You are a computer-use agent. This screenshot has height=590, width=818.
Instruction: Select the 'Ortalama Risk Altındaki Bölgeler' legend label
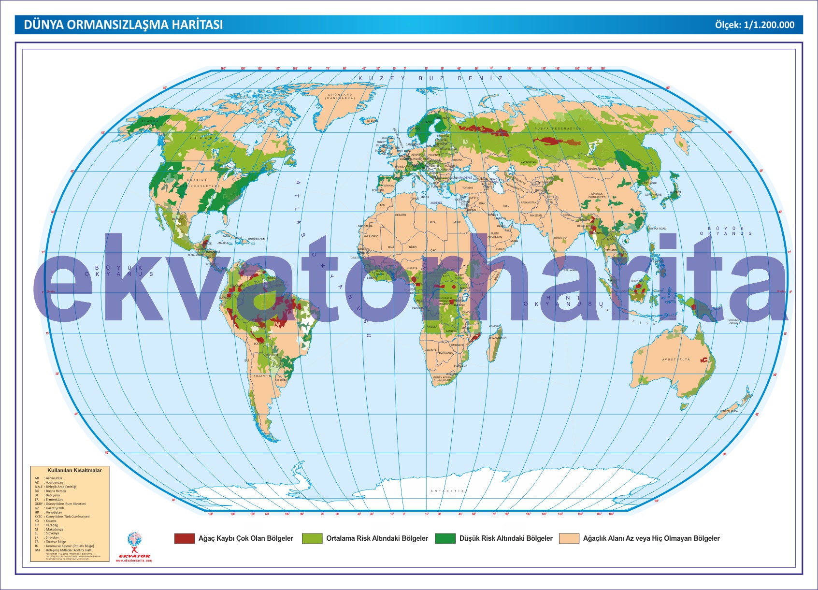377,538
